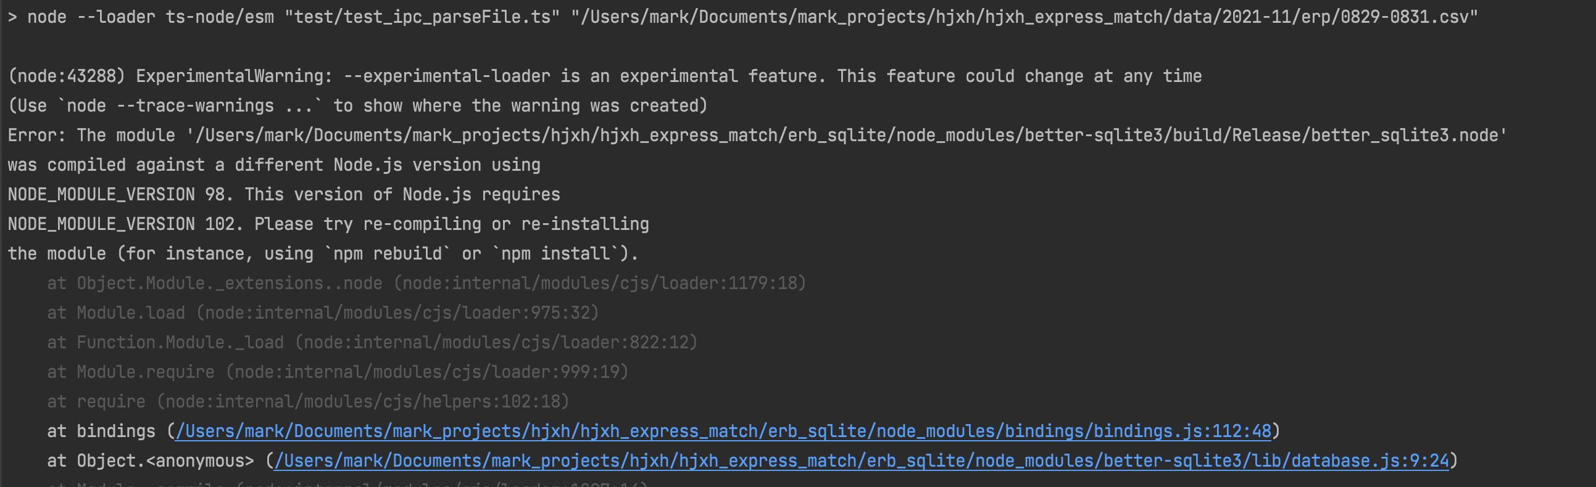1596x487 pixels.
Task: Click the Object.Module._extensions..node trace line
Action: coord(427,284)
